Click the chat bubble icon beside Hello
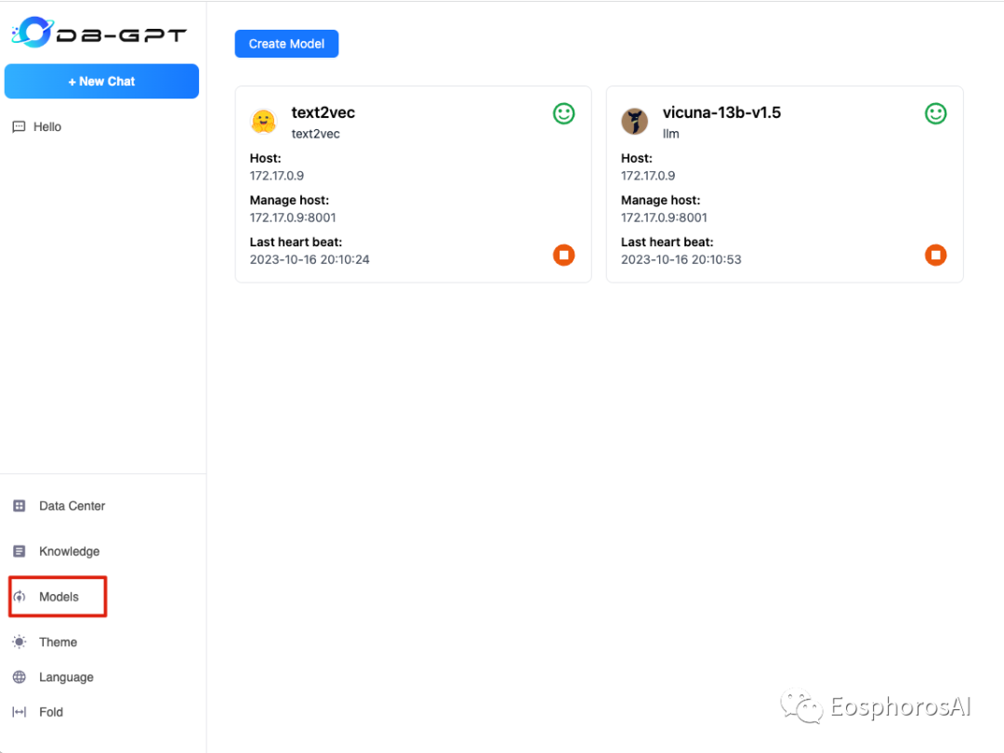The width and height of the screenshot is (1004, 753). [20, 126]
